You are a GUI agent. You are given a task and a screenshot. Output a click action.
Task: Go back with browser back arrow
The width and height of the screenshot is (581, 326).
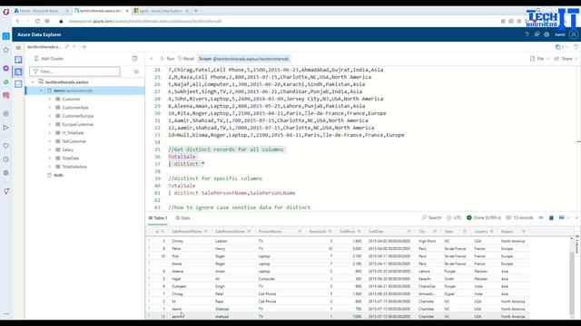pos(18,22)
